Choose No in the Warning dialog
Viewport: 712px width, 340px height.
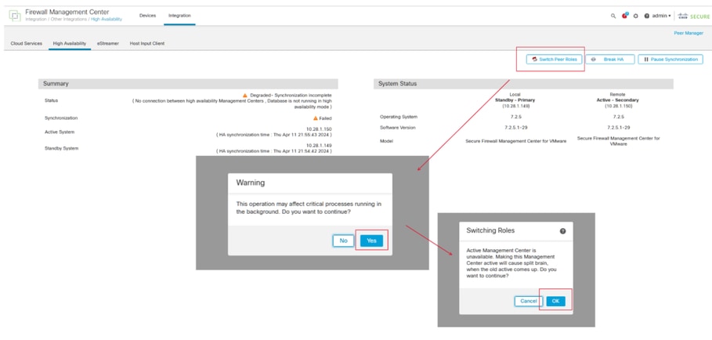[x=343, y=241]
